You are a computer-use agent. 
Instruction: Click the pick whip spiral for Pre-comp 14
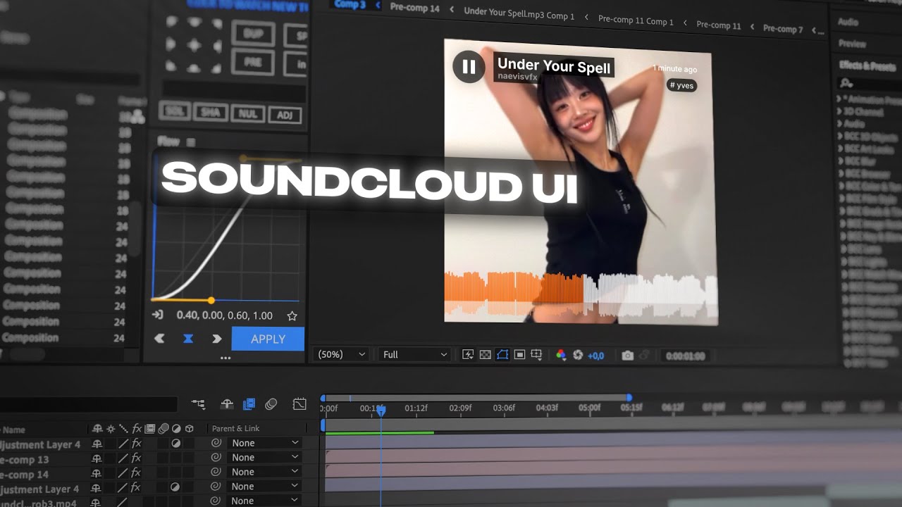pyautogui.click(x=216, y=472)
